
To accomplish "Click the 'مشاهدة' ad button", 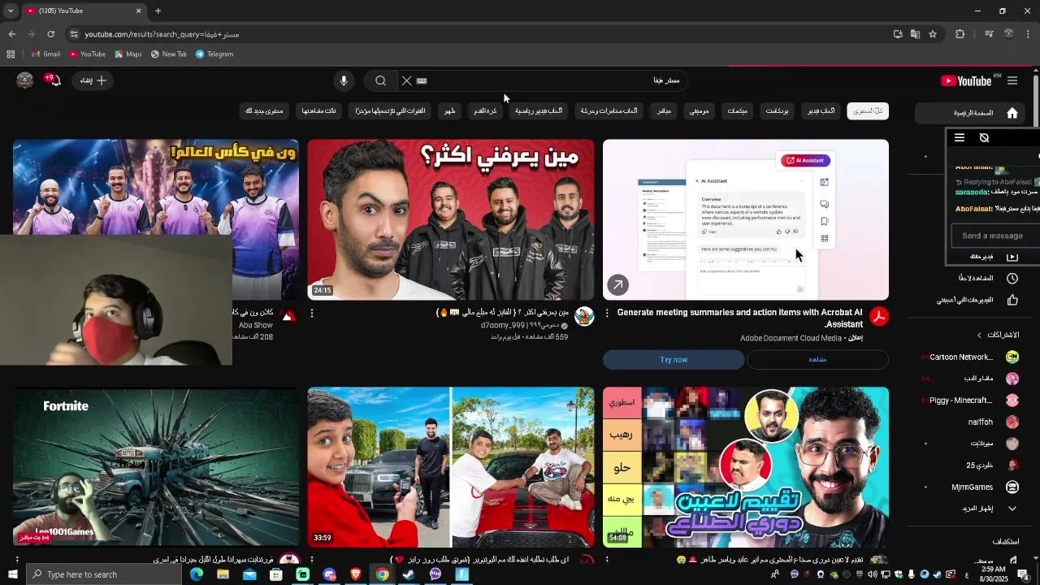I will tap(817, 359).
